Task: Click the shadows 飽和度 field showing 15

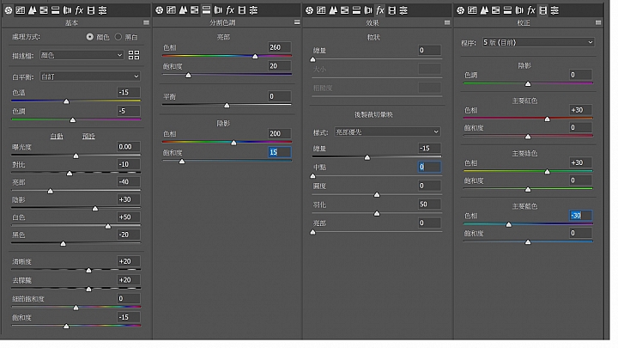Action: point(280,152)
